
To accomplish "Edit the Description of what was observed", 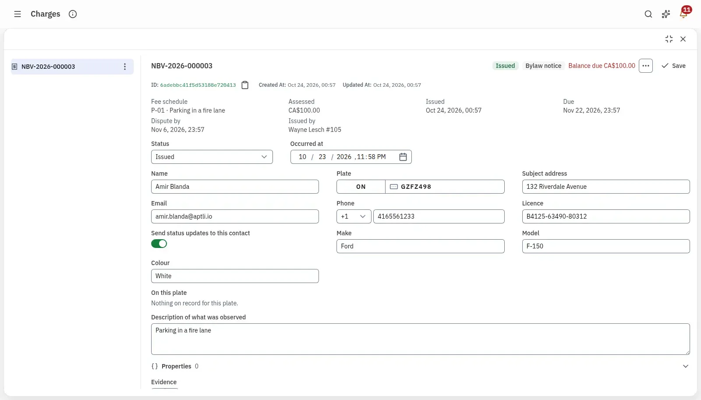I will [421, 339].
